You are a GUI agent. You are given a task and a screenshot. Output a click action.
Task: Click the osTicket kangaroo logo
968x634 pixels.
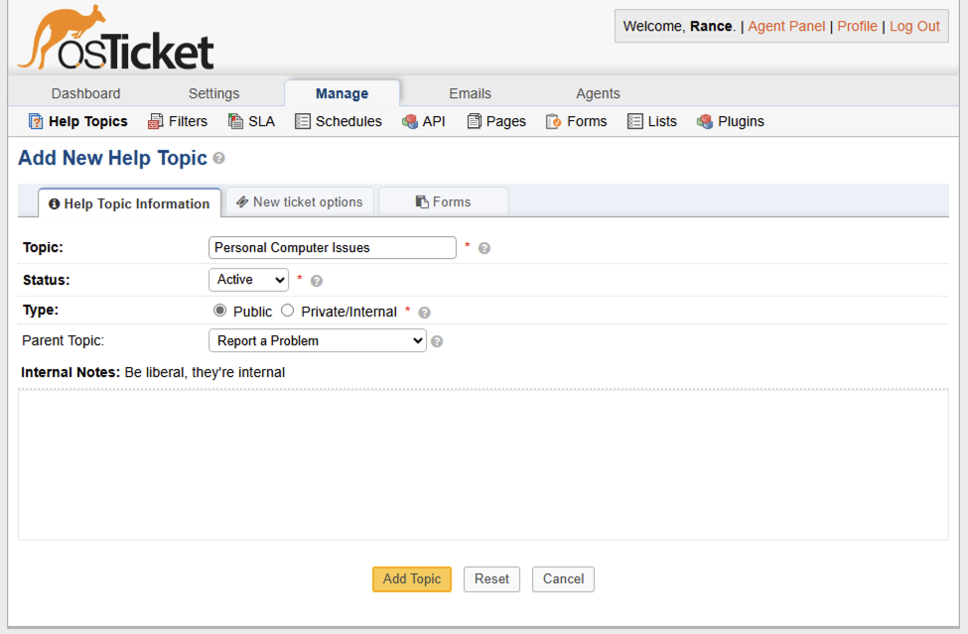pyautogui.click(x=115, y=39)
